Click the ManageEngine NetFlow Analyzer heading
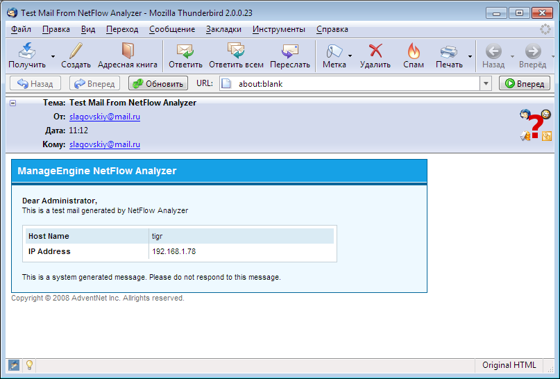Viewport: 560px width, 379px height. pyautogui.click(x=97, y=171)
